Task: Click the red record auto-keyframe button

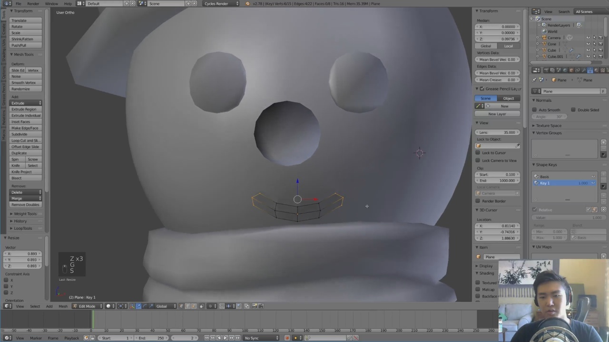Action: [287, 338]
